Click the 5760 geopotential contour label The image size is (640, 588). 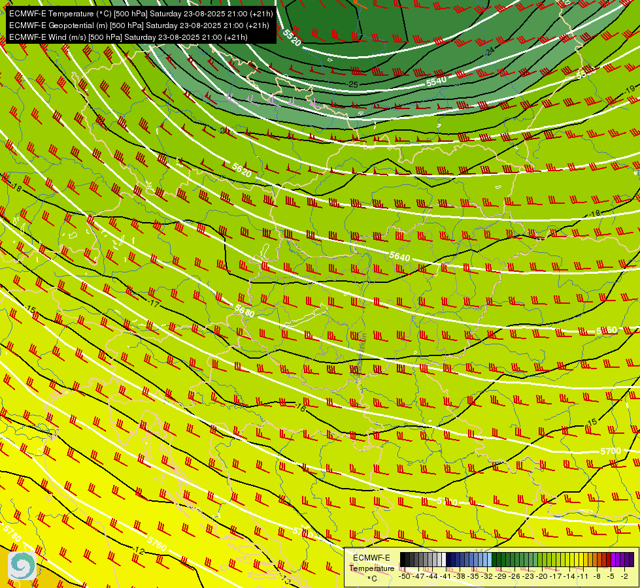[157, 544]
